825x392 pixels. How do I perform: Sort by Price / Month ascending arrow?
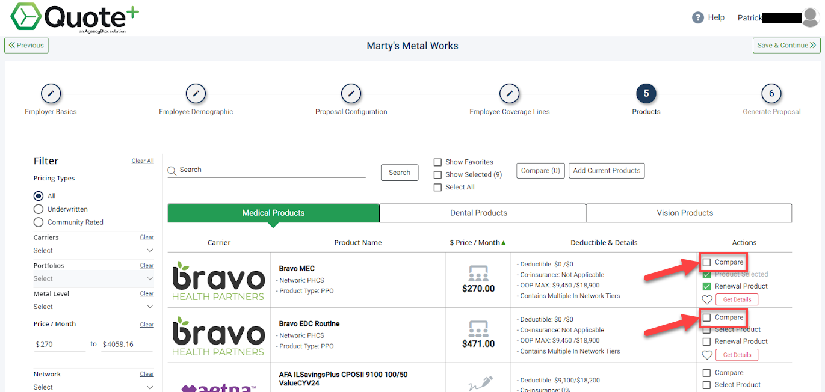[x=504, y=243]
